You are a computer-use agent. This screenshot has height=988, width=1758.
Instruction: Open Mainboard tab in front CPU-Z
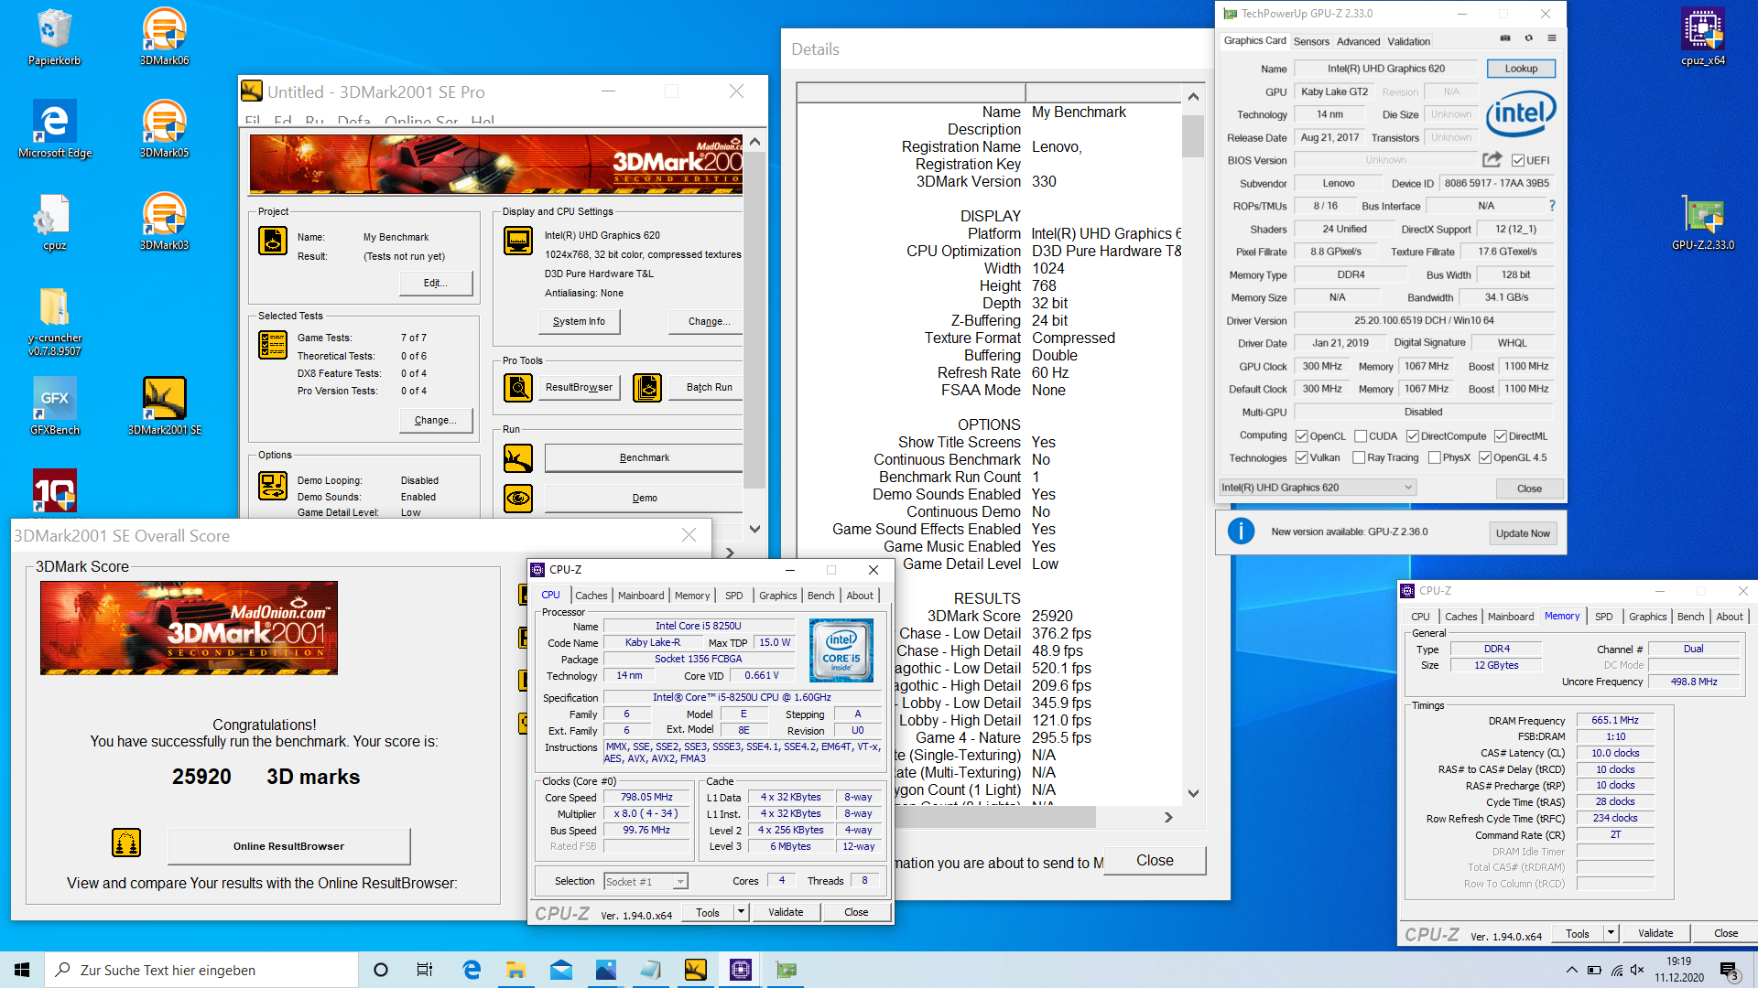pyautogui.click(x=641, y=596)
